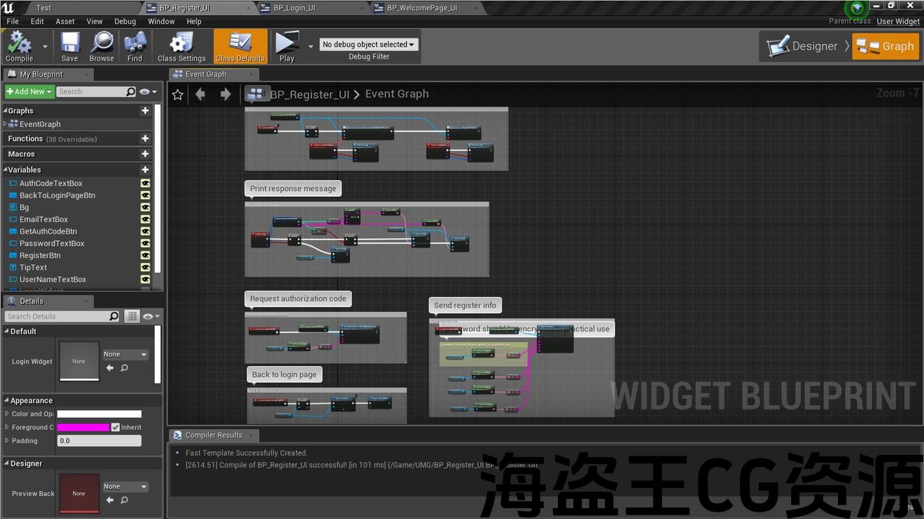Click the favorites star in graph
The width and height of the screenshot is (924, 519).
point(178,94)
